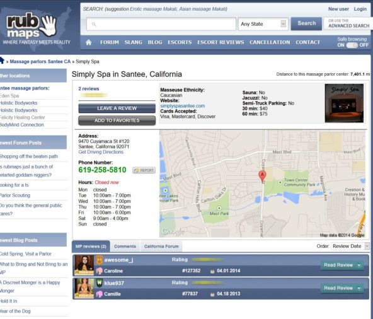Click the pink icon beside Caroline

[100, 271]
